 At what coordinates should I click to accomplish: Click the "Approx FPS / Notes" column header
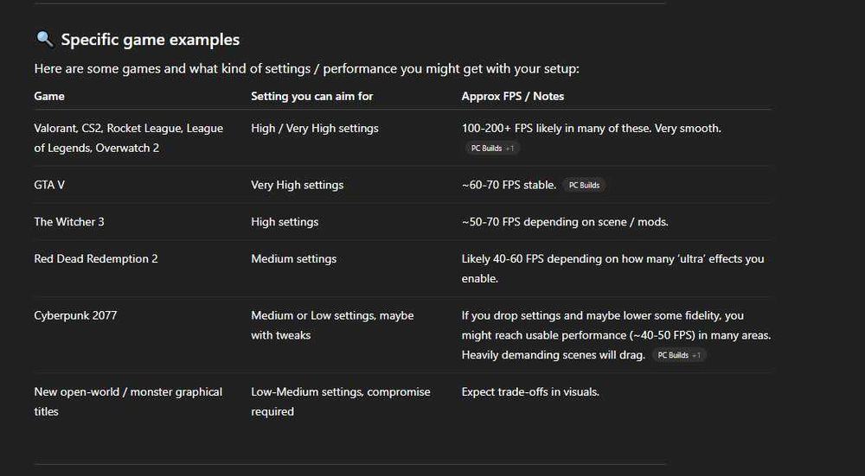pyautogui.click(x=513, y=96)
